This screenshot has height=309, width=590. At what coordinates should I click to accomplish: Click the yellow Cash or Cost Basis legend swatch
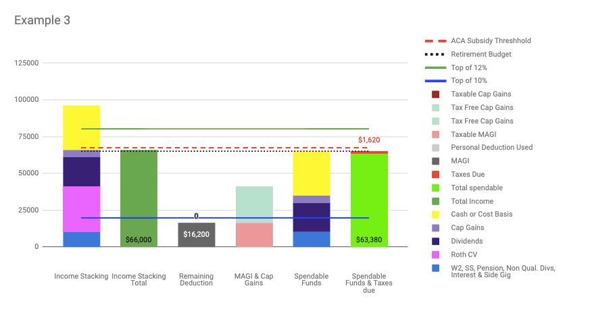click(x=435, y=214)
